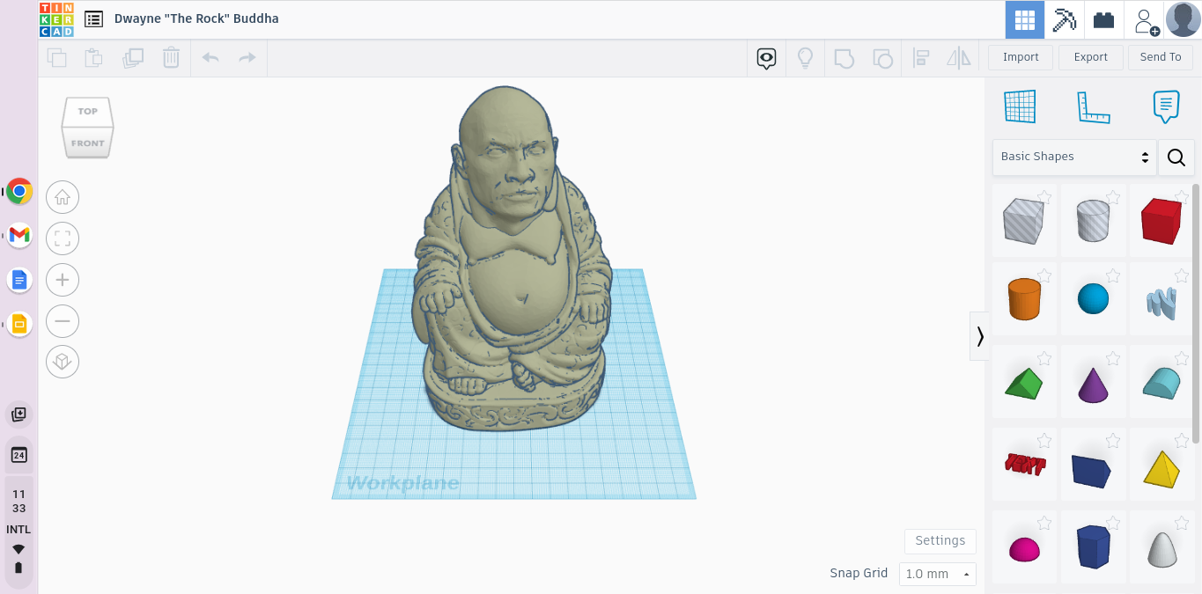Click the Tinkercad logo
The image size is (1202, 594).
tap(56, 19)
